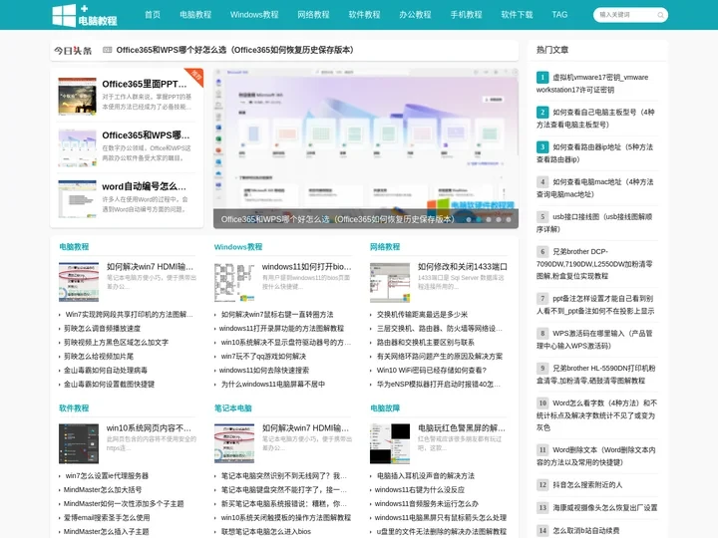
Task: Open the 首页 menu item
Action: tap(153, 15)
